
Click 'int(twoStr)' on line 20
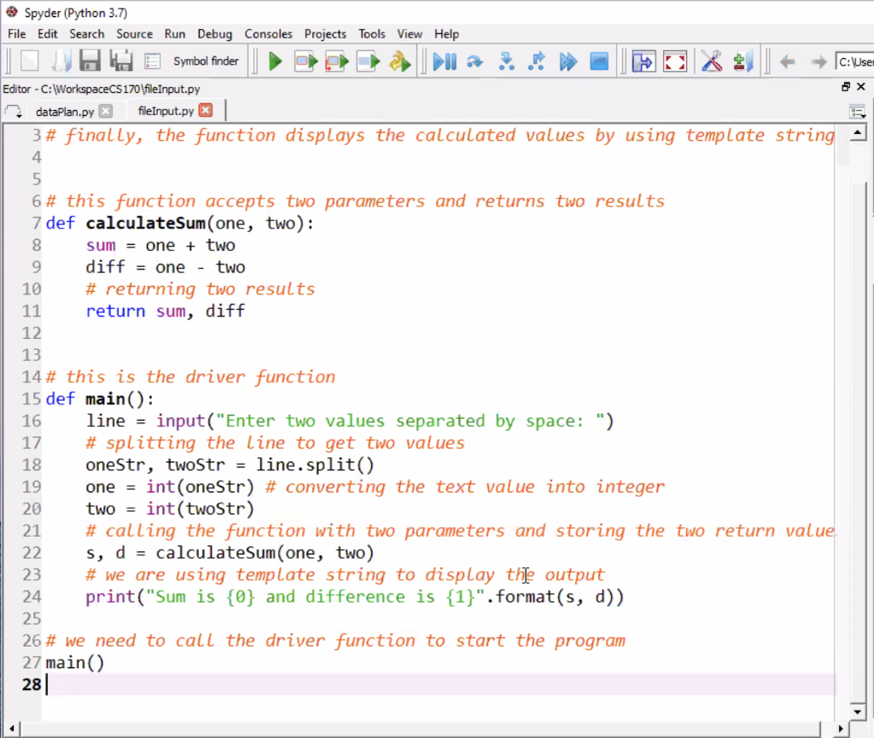(x=200, y=509)
